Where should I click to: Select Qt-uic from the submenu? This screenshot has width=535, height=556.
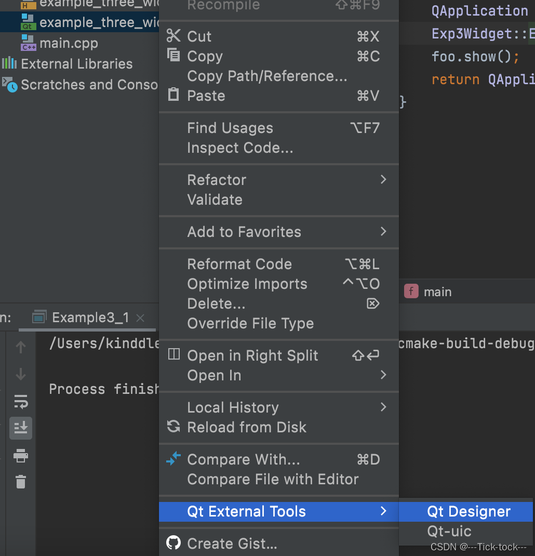[x=450, y=532]
